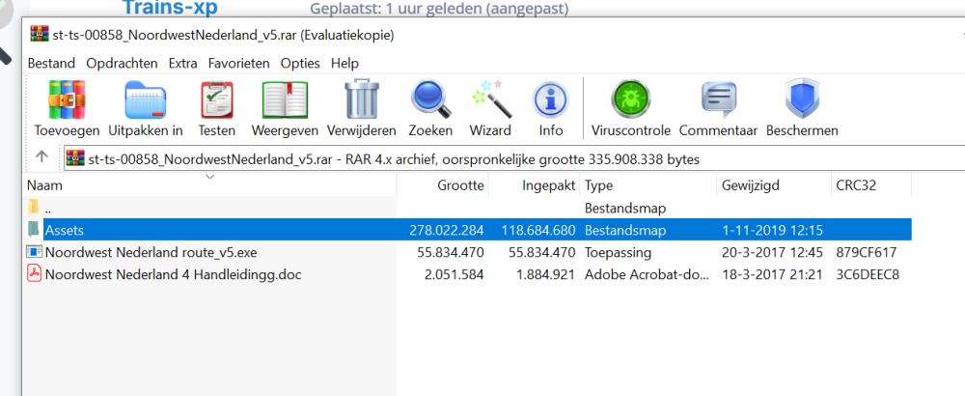Go up one level arrow
The width and height of the screenshot is (965, 396).
[41, 156]
